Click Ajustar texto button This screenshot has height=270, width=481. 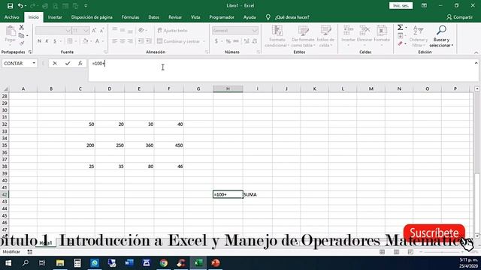[x=172, y=31]
